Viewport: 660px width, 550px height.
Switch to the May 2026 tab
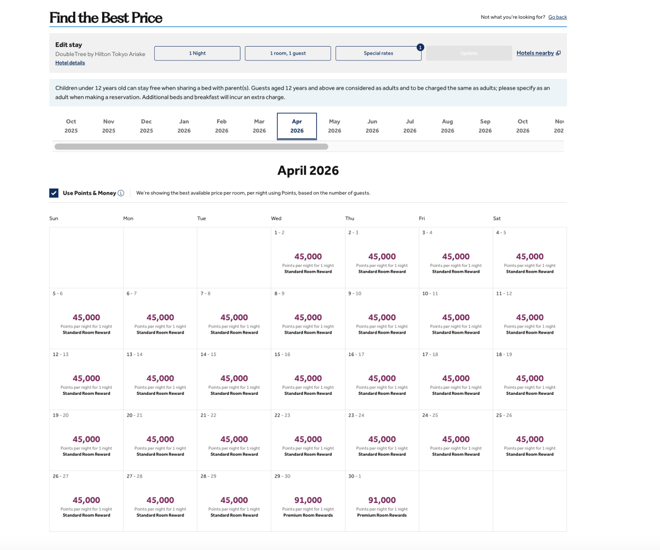334,126
